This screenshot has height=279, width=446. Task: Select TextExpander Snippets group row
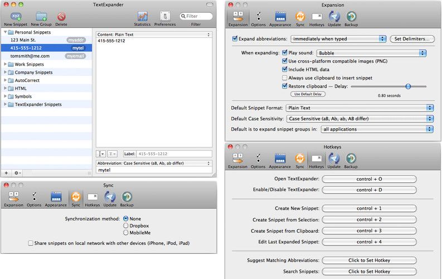pos(47,104)
